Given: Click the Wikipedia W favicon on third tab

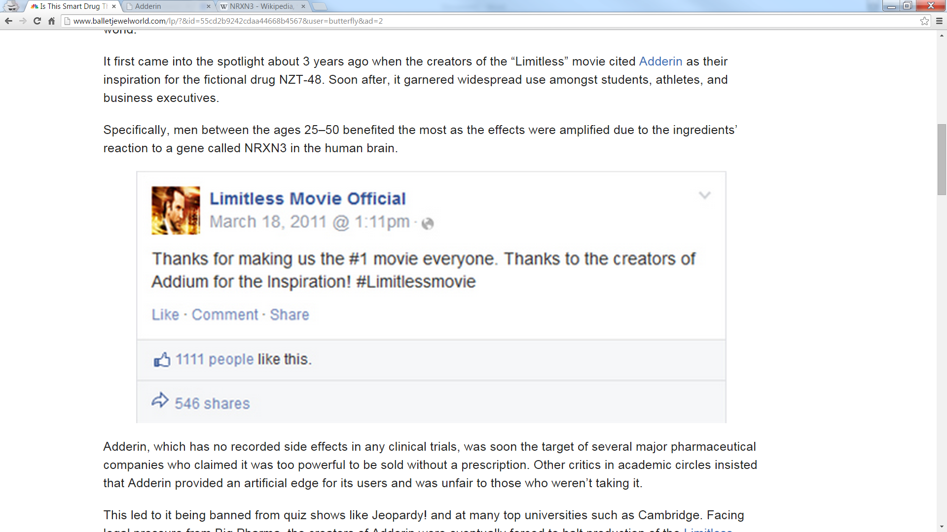Looking at the screenshot, I should tap(224, 6).
